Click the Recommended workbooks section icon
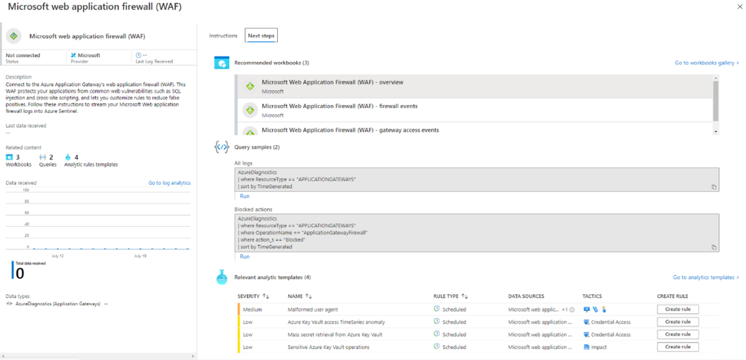Image resolution: width=746 pixels, height=360 pixels. point(222,63)
